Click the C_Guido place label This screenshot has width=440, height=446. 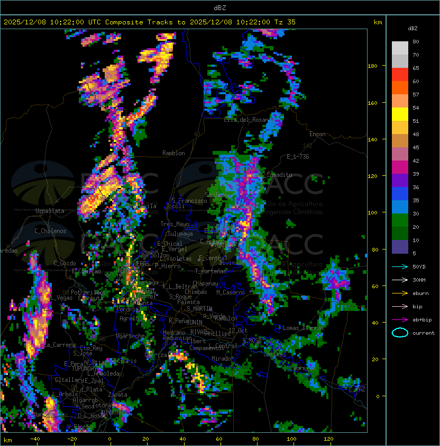pyautogui.click(x=65, y=263)
